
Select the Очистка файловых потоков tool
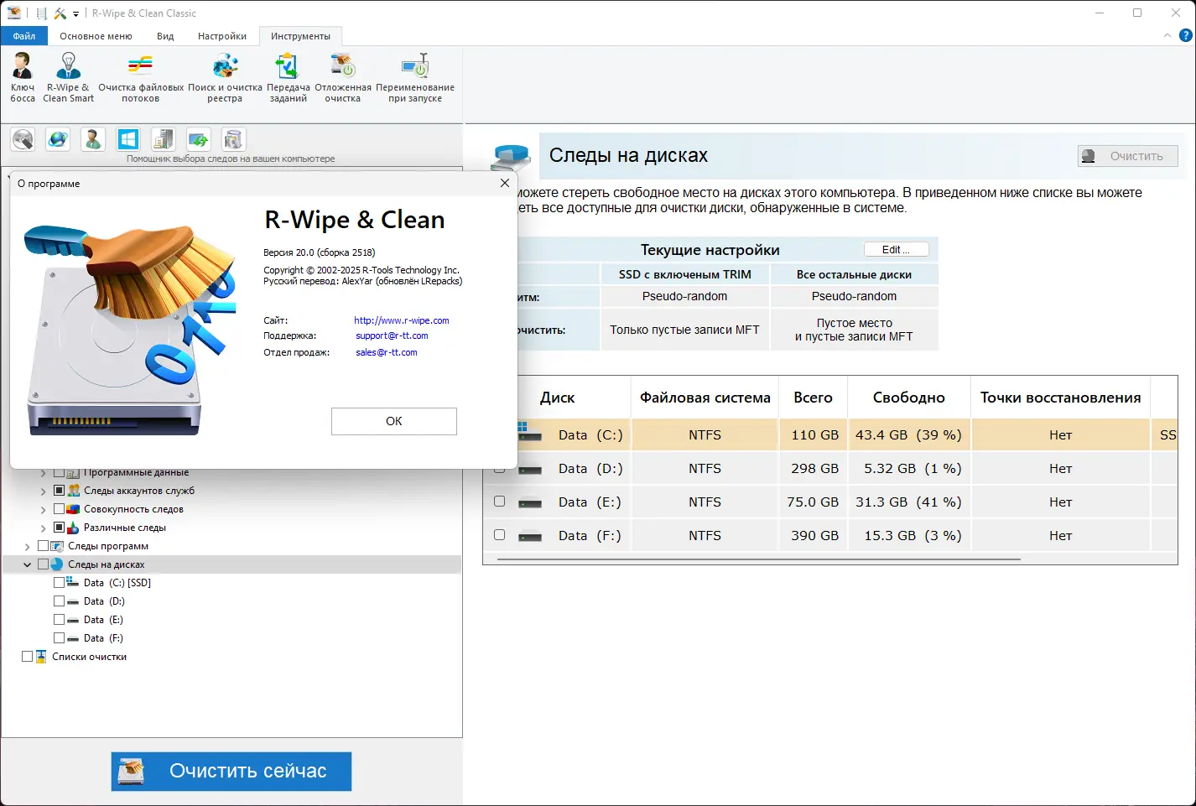click(x=139, y=75)
